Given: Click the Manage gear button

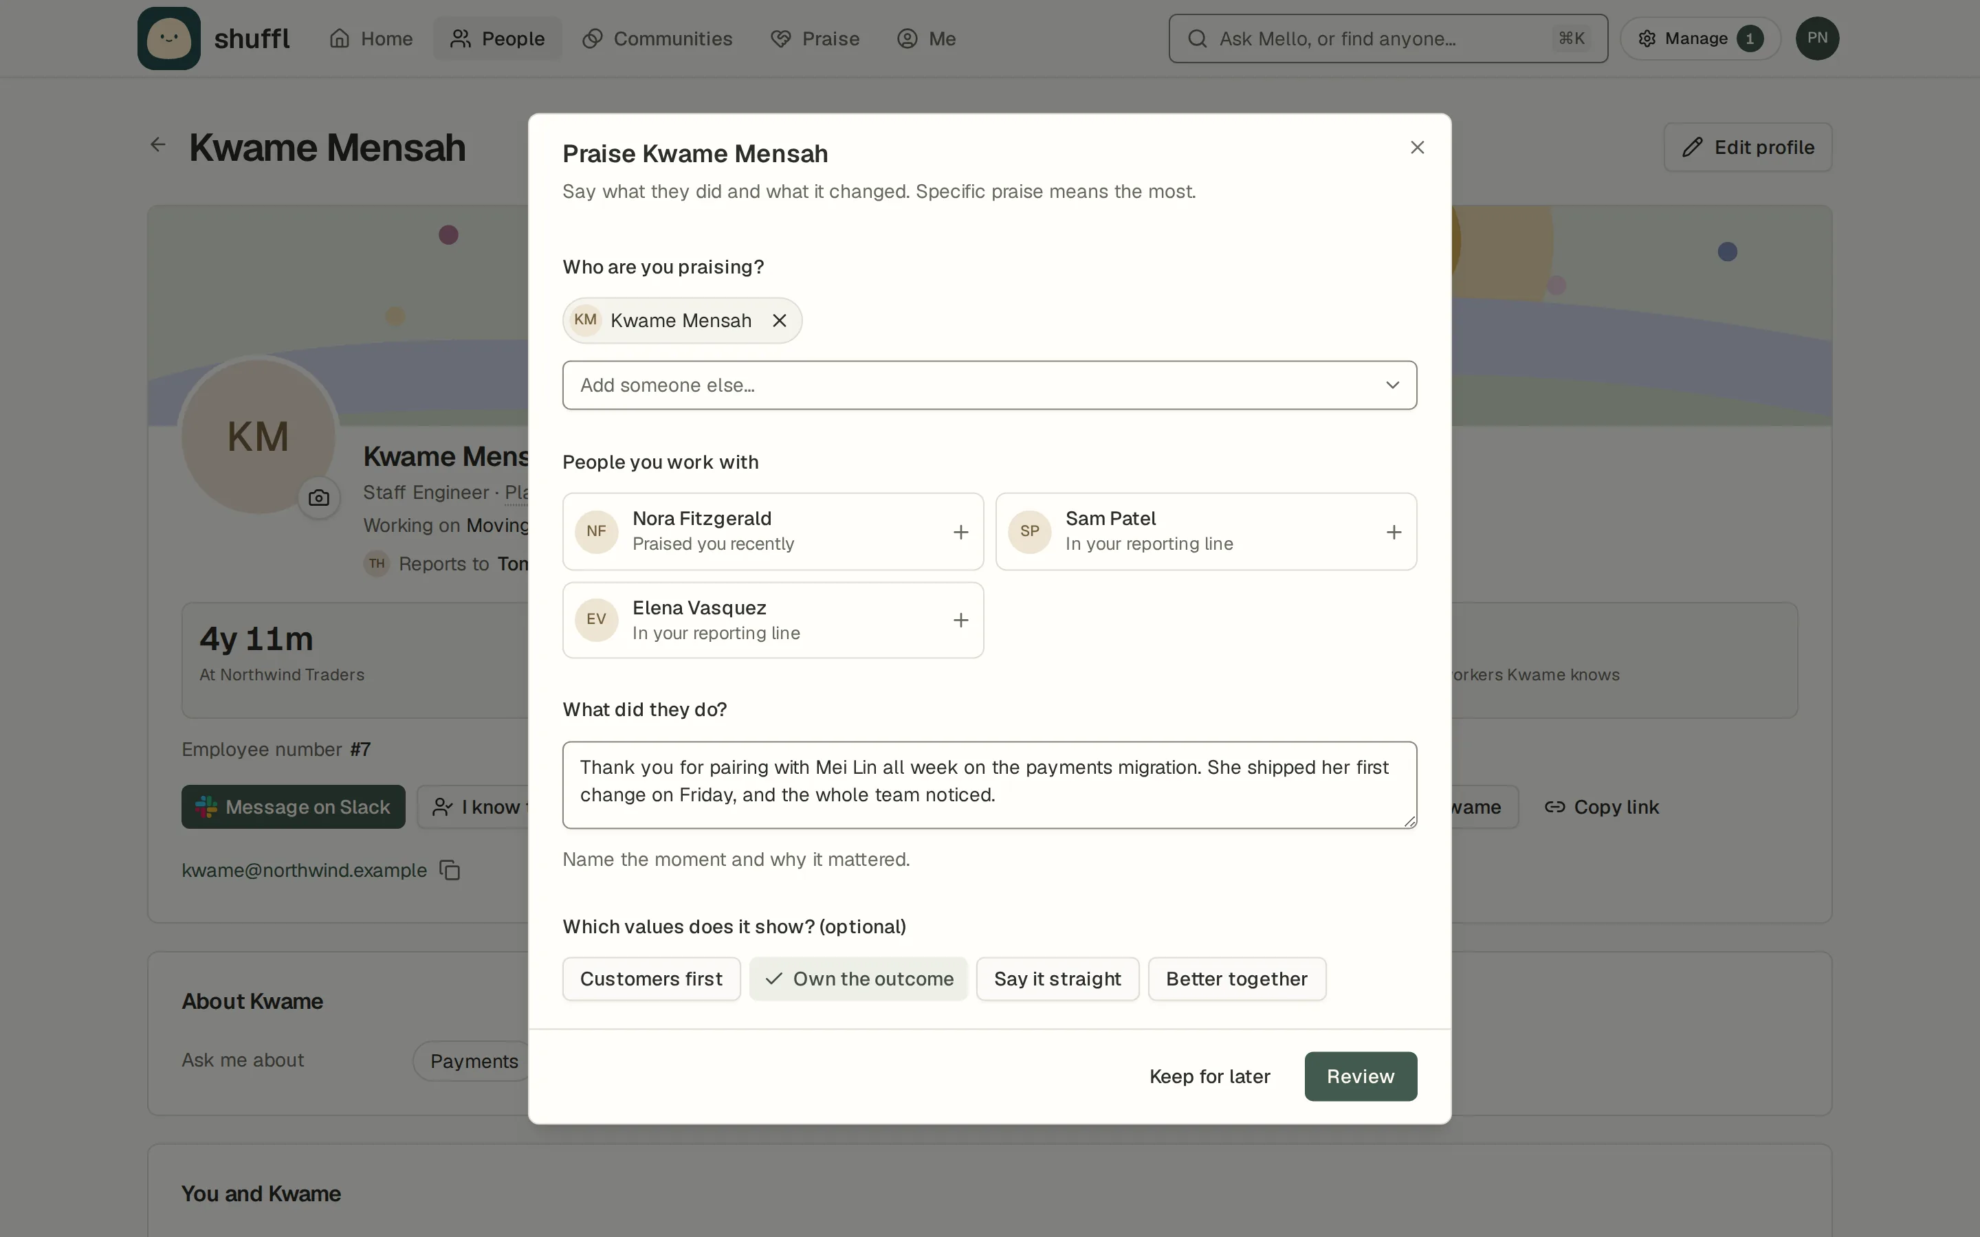Looking at the screenshot, I should click(x=1699, y=38).
